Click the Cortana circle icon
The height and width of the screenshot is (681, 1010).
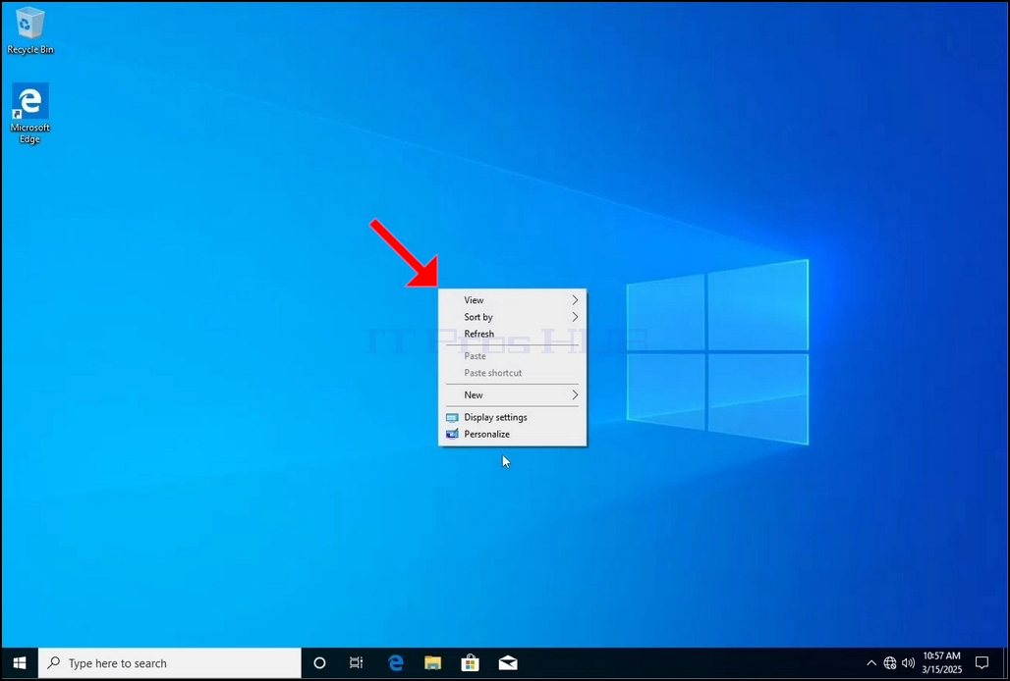(319, 663)
